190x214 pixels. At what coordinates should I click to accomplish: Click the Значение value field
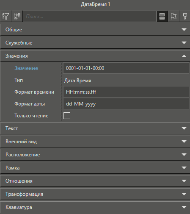126,68
